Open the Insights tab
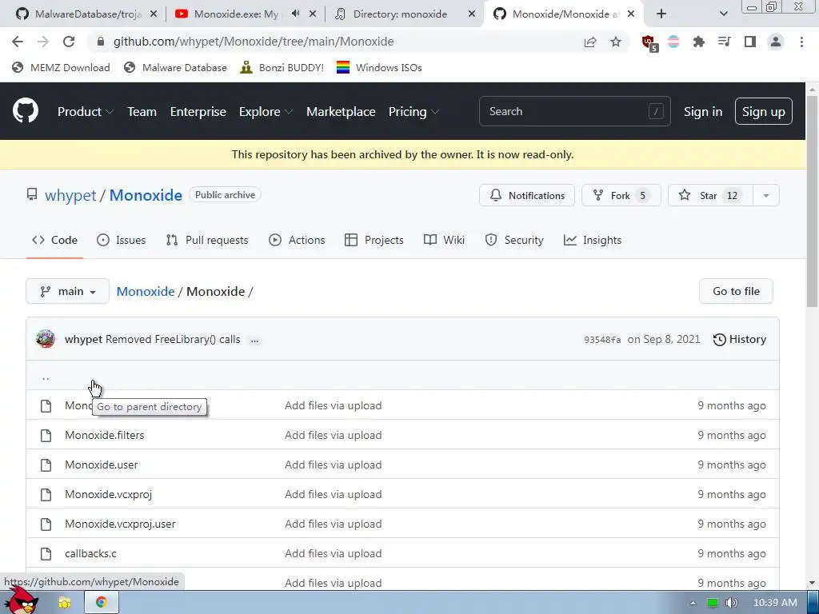819x614 pixels. coord(593,240)
